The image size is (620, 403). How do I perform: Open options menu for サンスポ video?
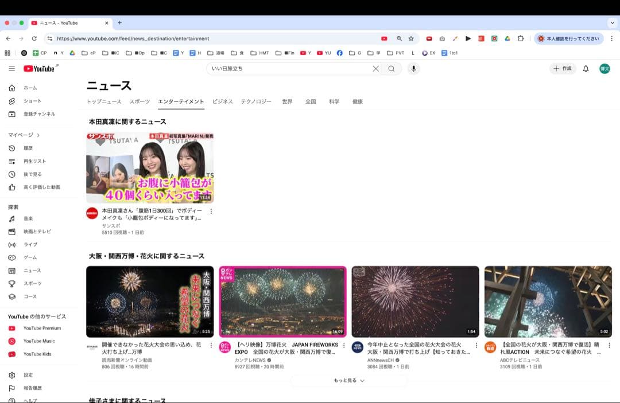(211, 212)
